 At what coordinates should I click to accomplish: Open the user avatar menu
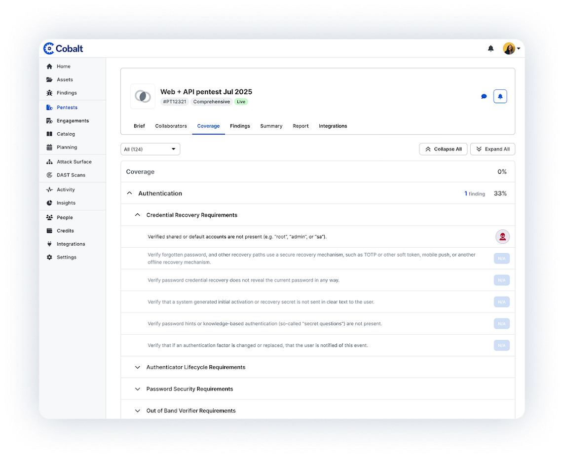[x=509, y=48]
